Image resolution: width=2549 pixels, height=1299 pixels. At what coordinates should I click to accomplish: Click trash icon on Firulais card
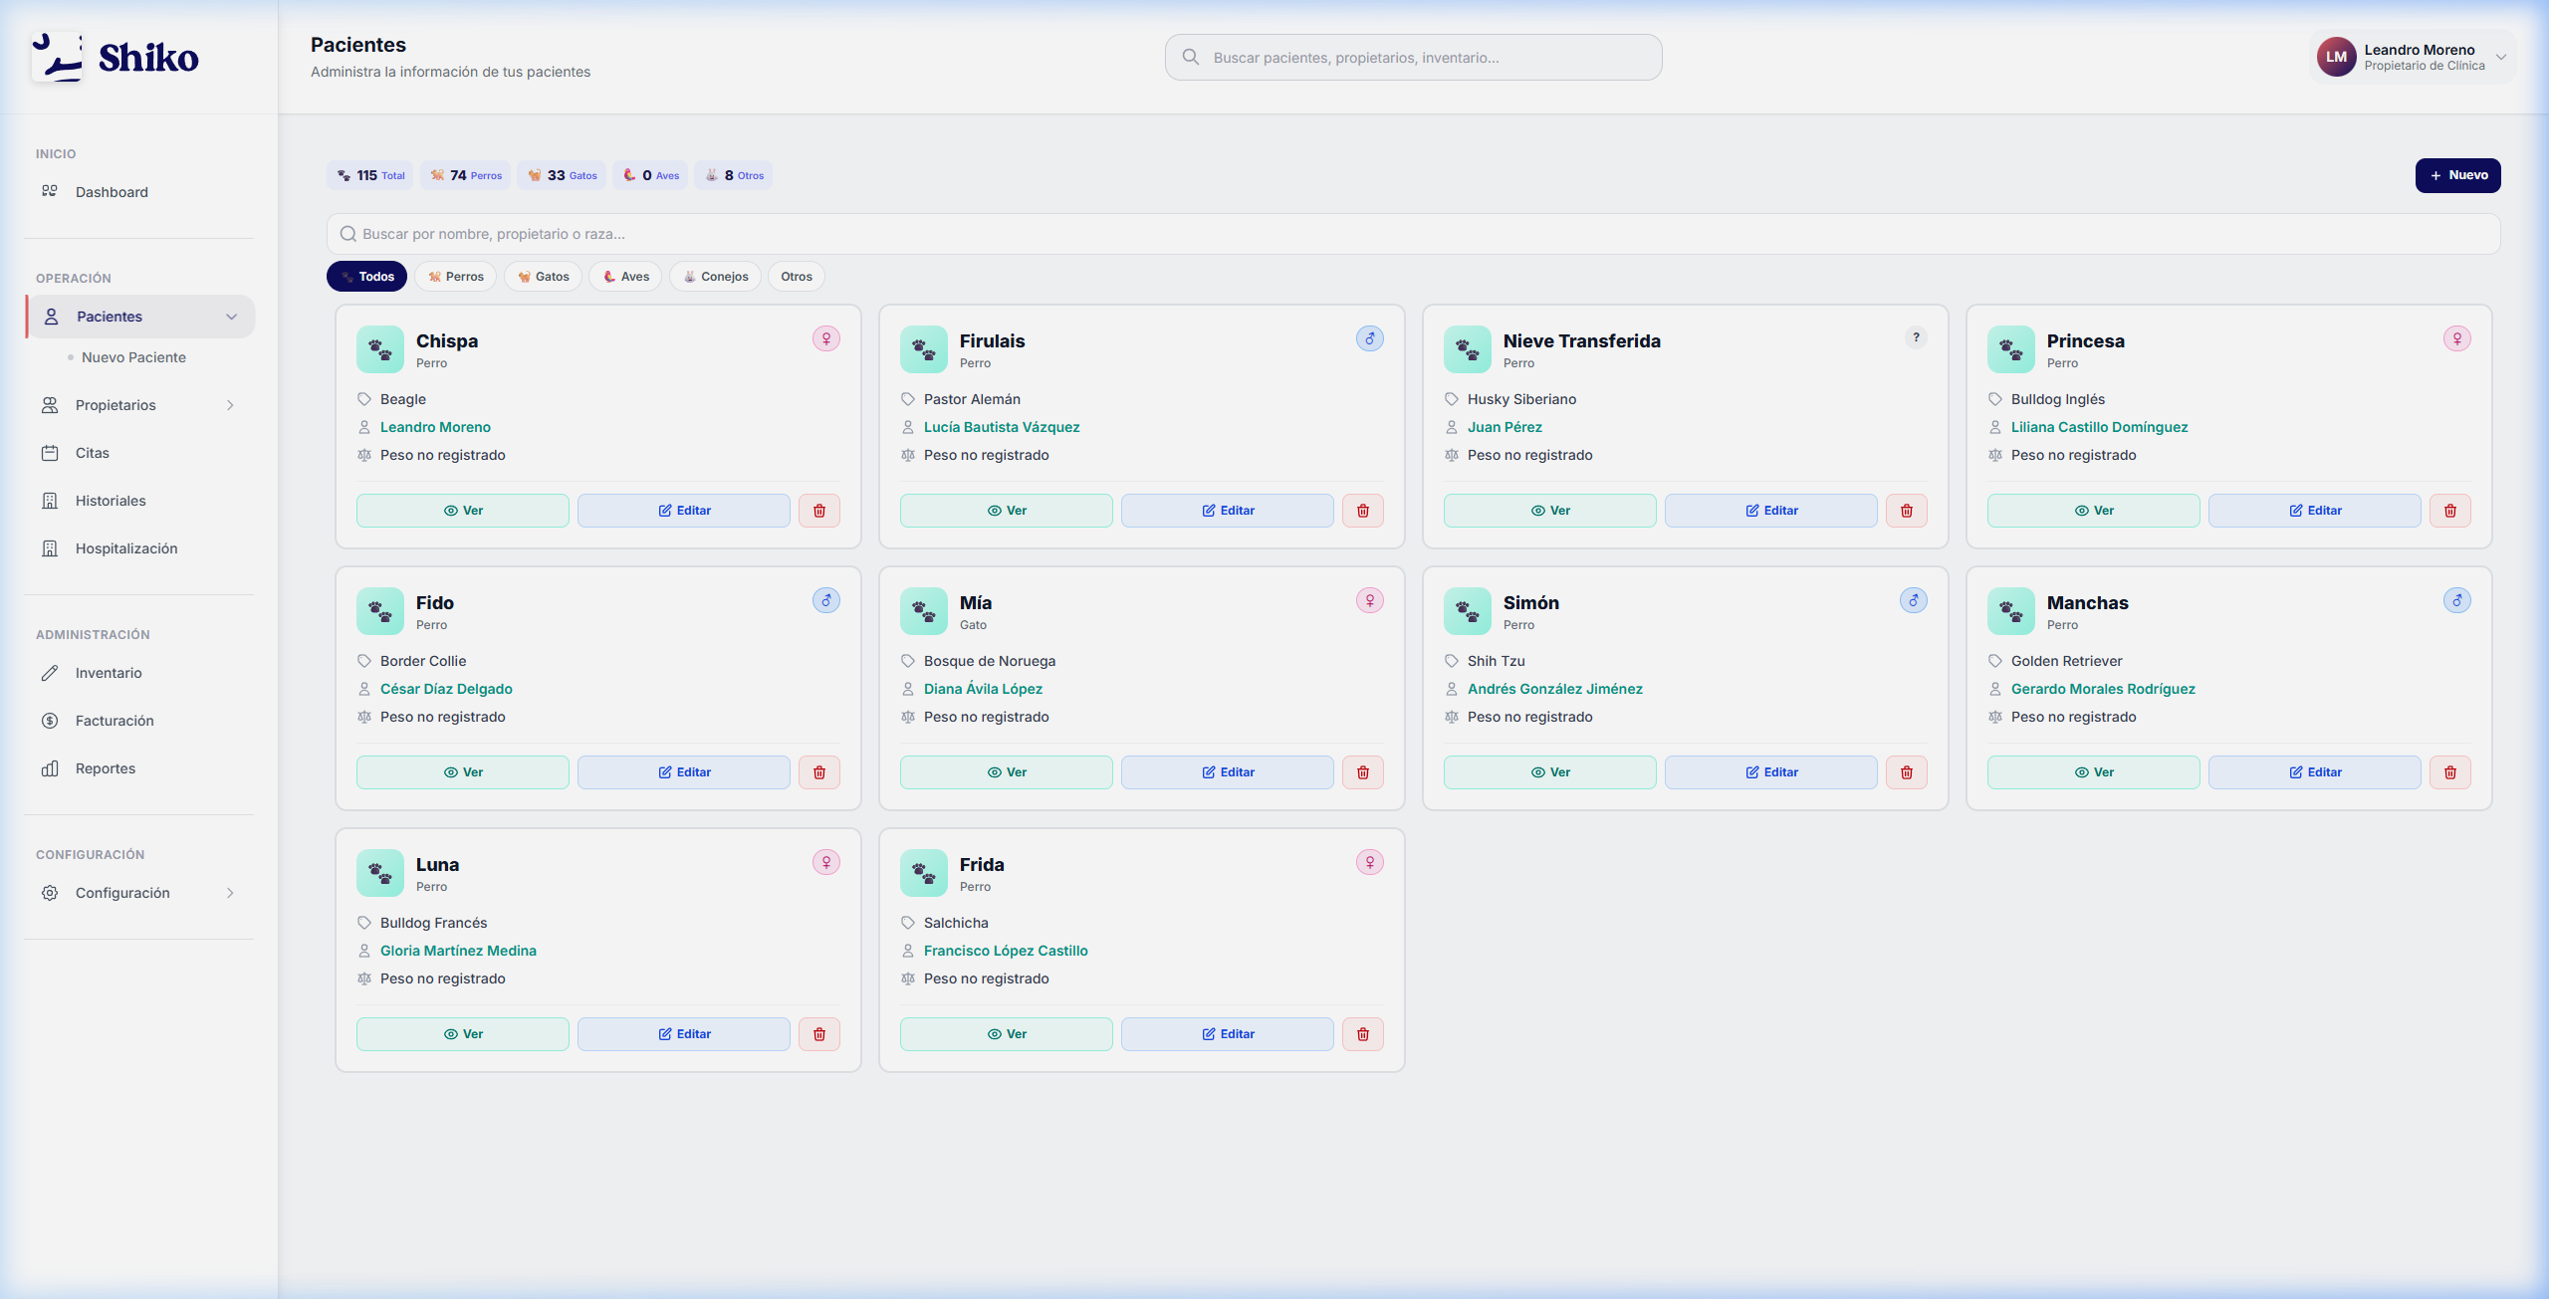pos(1362,511)
